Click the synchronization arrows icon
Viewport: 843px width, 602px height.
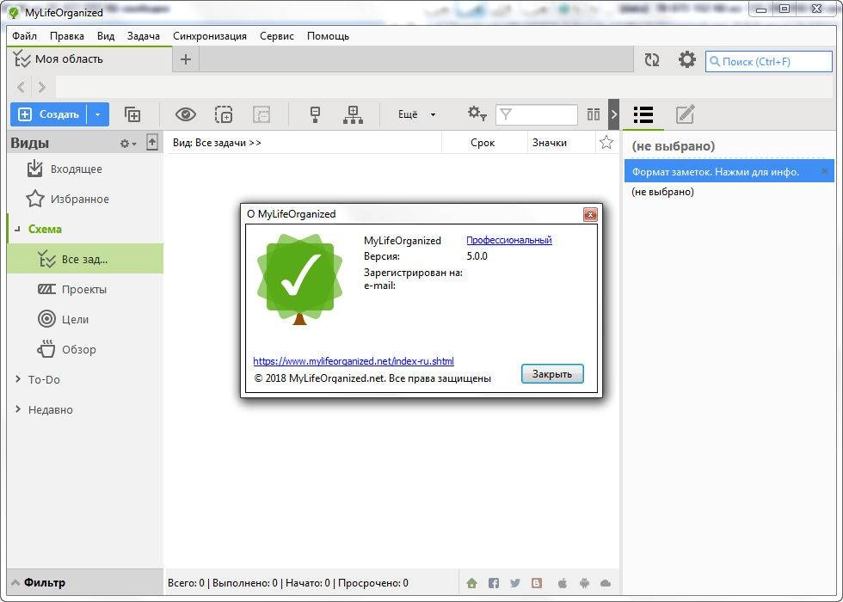[652, 59]
